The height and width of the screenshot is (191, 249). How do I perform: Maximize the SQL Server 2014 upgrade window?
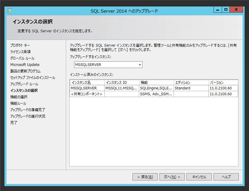click(x=226, y=10)
